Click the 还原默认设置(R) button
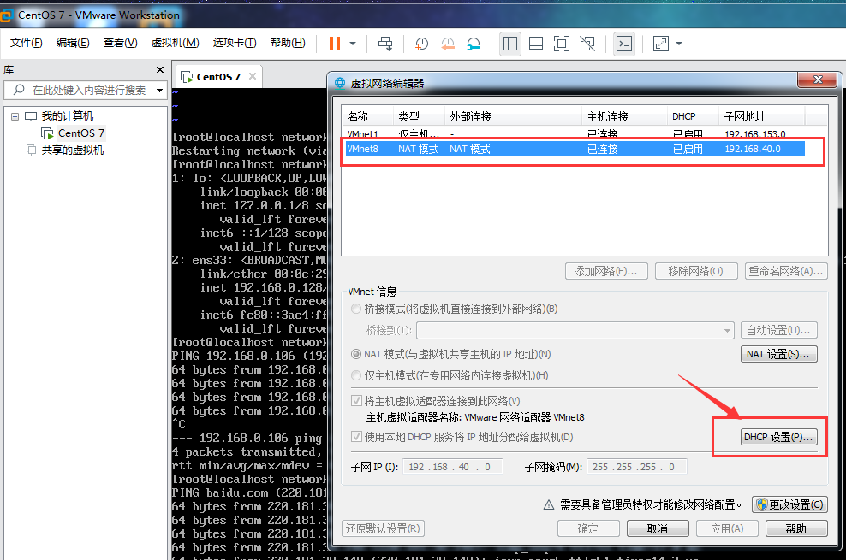Viewport: 846px width, 560px height. click(x=383, y=528)
